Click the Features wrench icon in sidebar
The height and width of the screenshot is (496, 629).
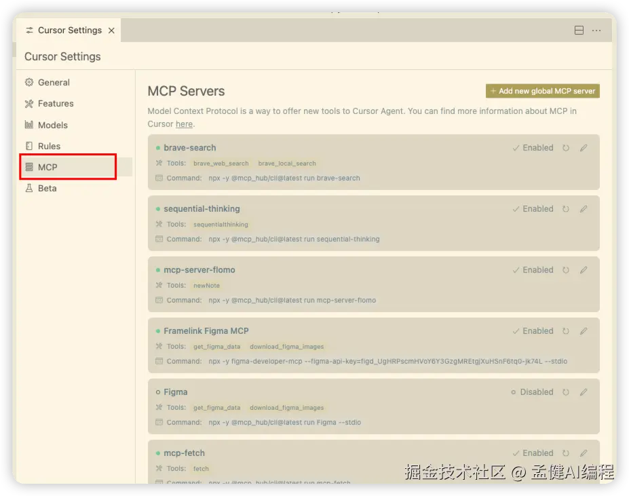point(29,104)
